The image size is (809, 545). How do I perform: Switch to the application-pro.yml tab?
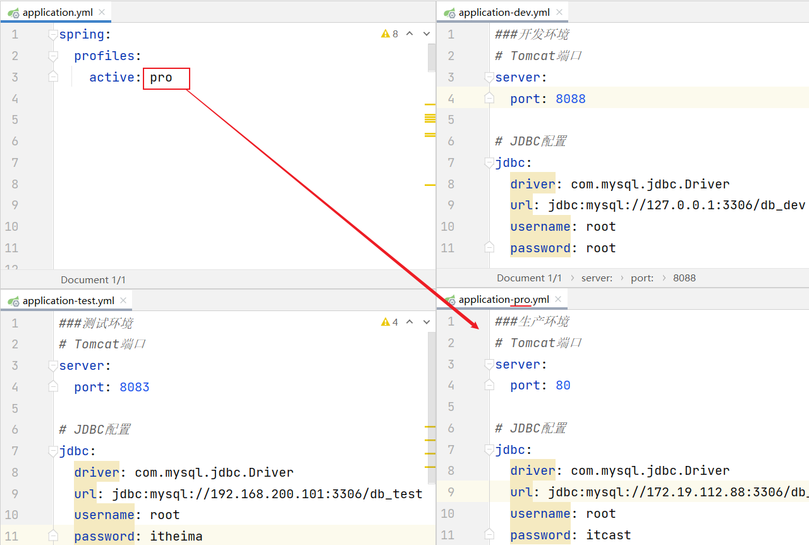tap(504, 300)
